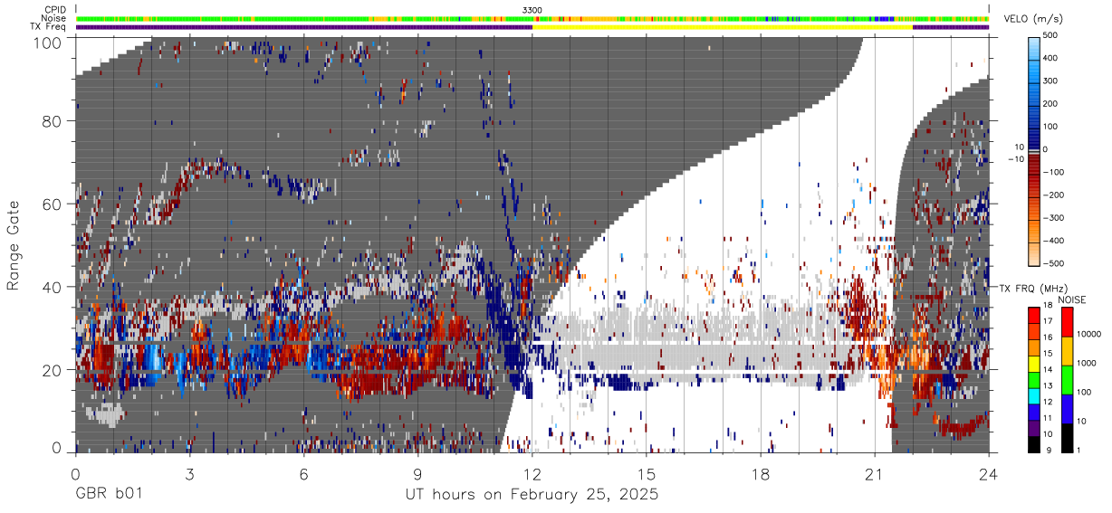The image size is (1112, 513).
Task: Click the hour 3 tick label on time axis
Action: (x=189, y=474)
